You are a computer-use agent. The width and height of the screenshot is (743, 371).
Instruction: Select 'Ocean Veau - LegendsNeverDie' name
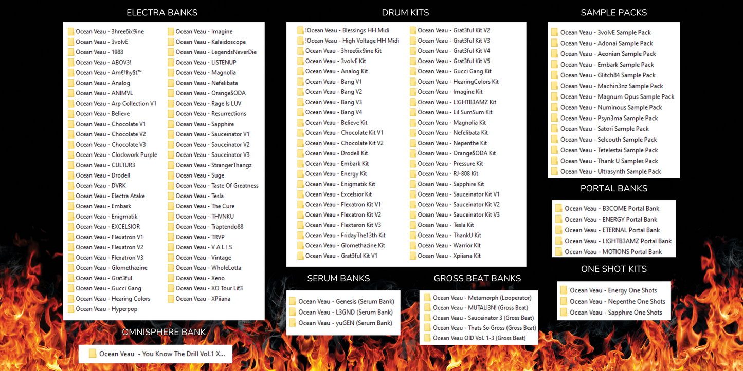coord(216,52)
